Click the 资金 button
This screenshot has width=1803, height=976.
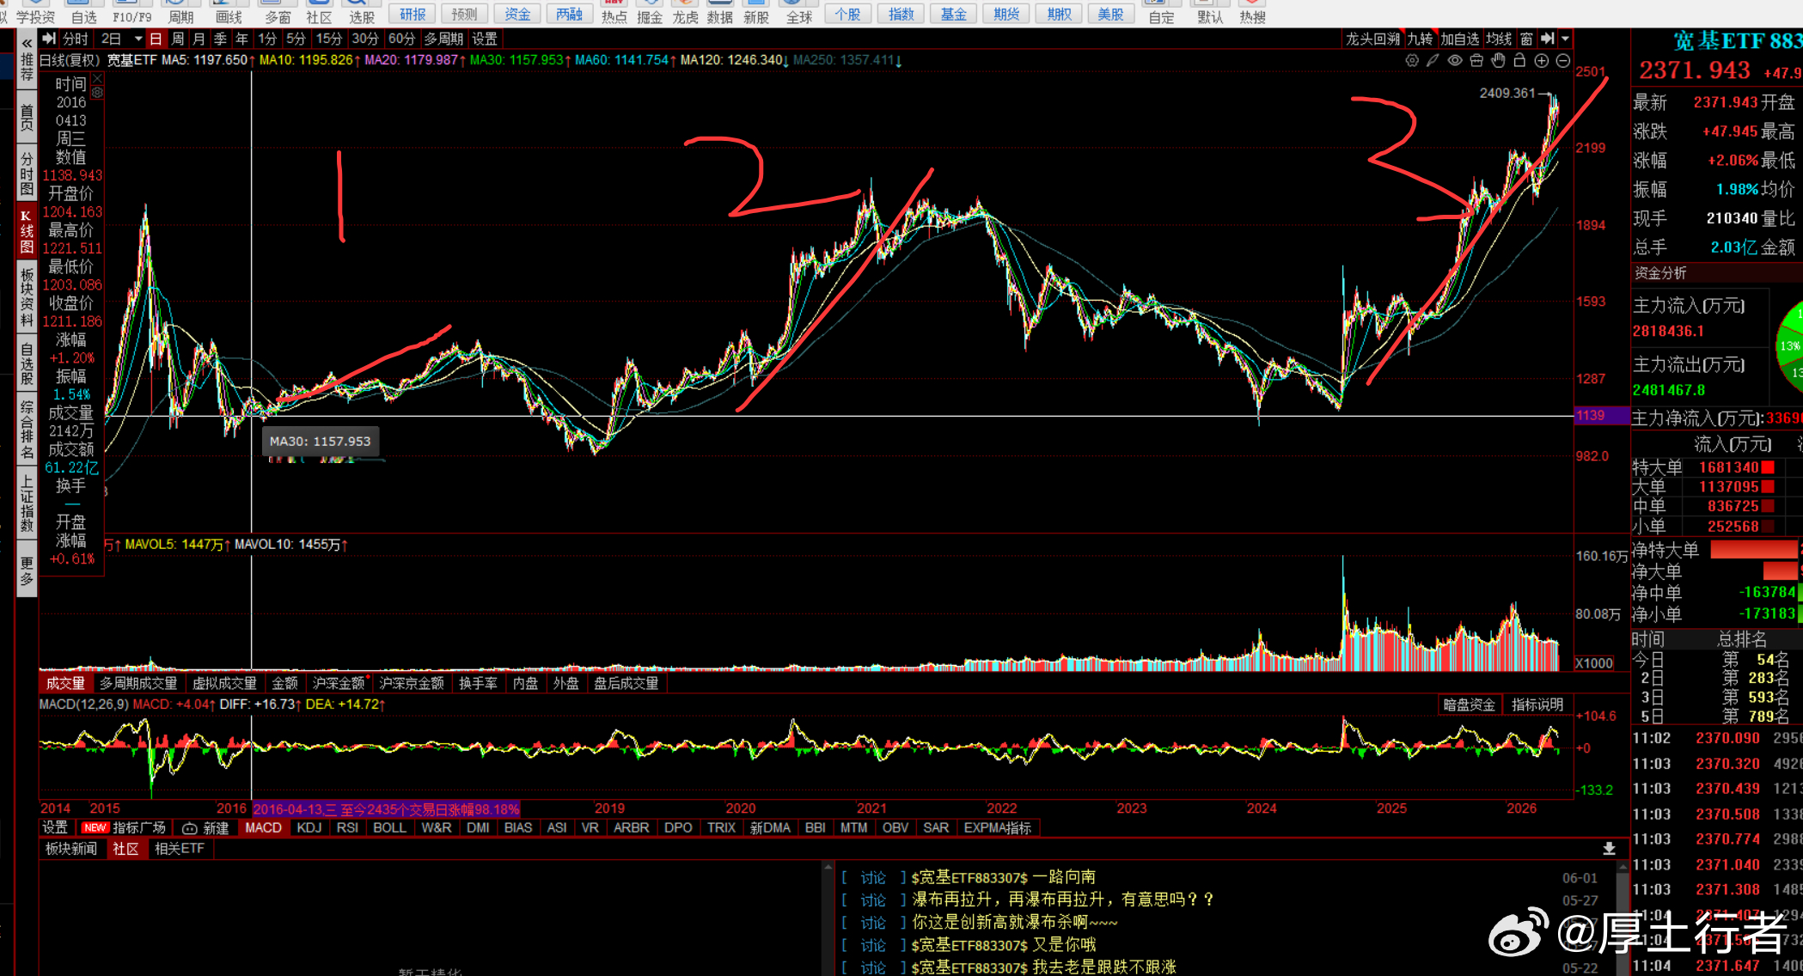518,14
